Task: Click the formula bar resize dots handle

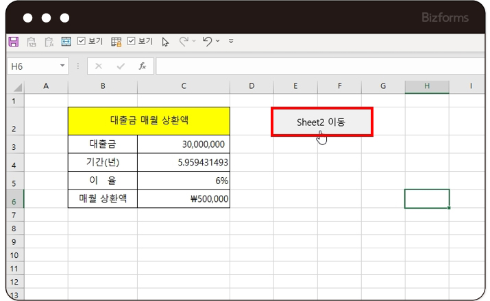Action: coord(78,66)
